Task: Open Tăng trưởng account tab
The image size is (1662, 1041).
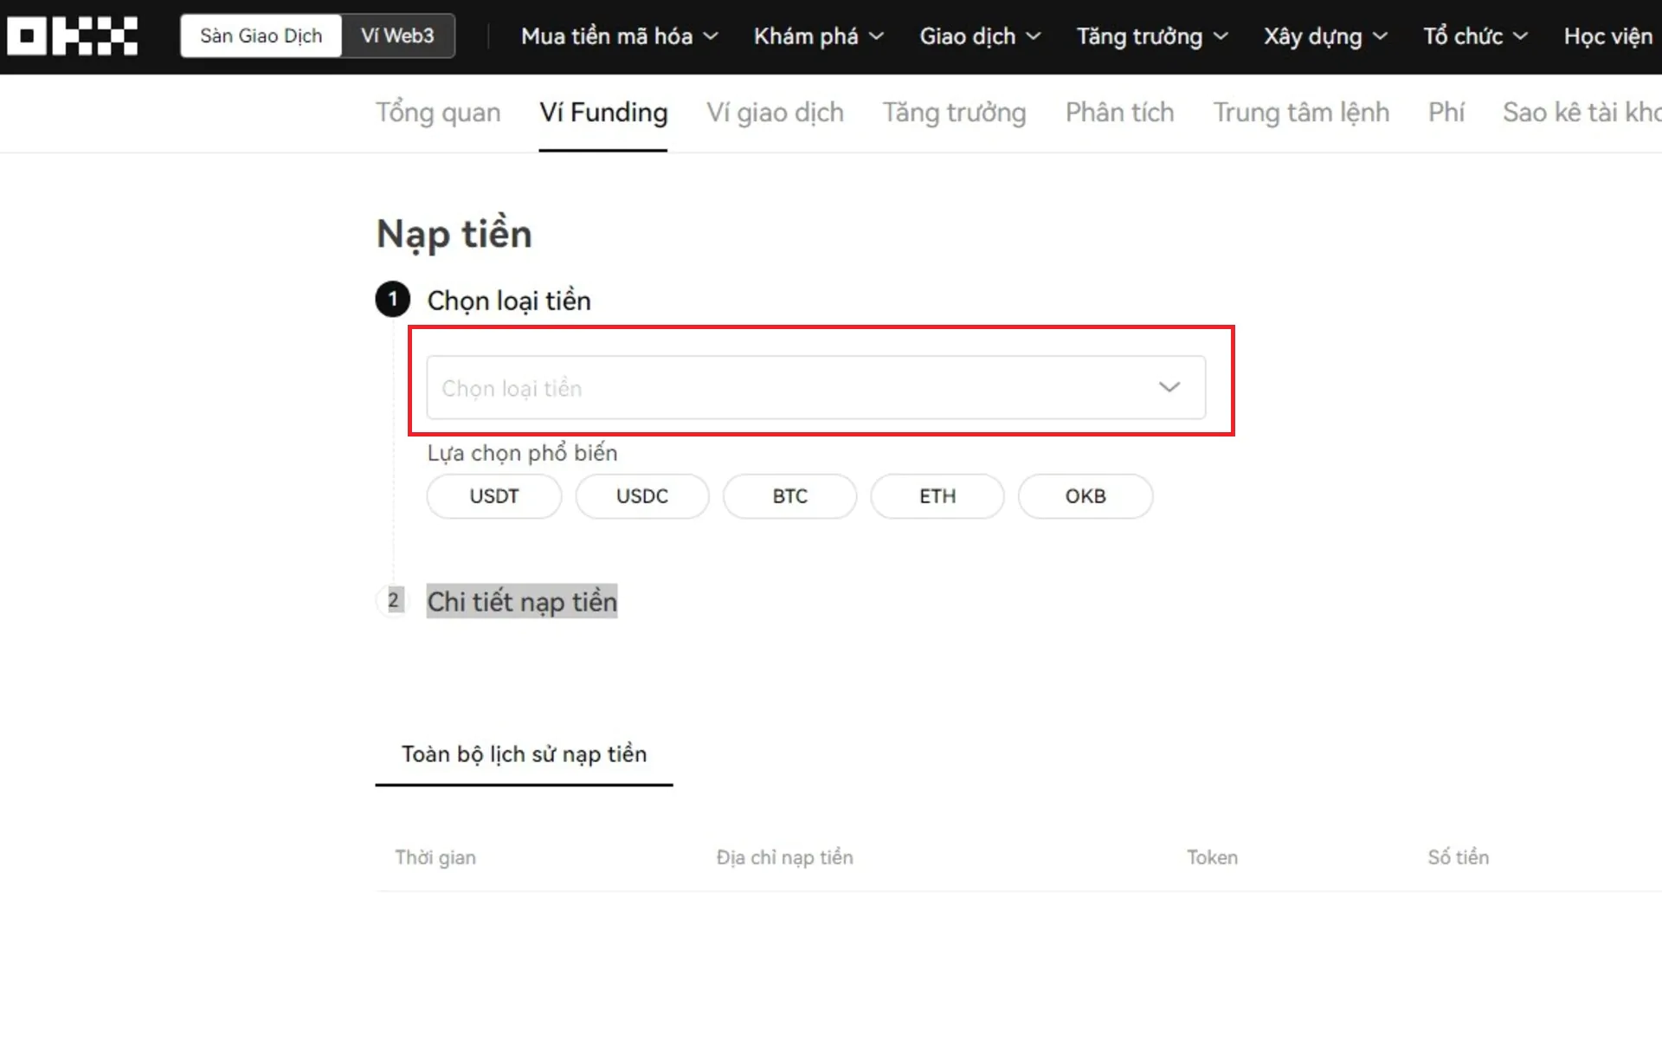Action: [954, 113]
